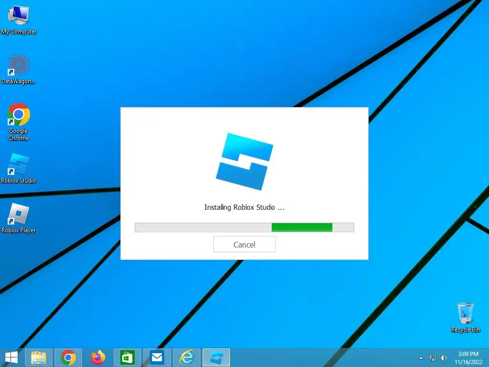
Task: Click the Roblox Studio logo in installer
Action: (244, 162)
